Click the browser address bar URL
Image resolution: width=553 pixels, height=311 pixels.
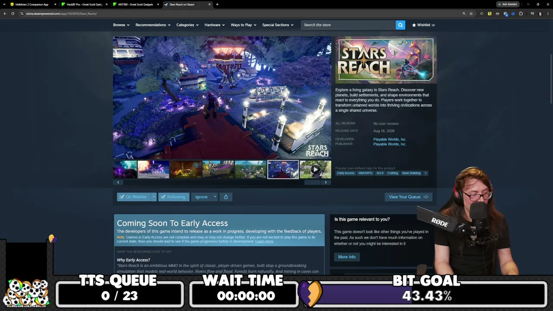[61, 13]
